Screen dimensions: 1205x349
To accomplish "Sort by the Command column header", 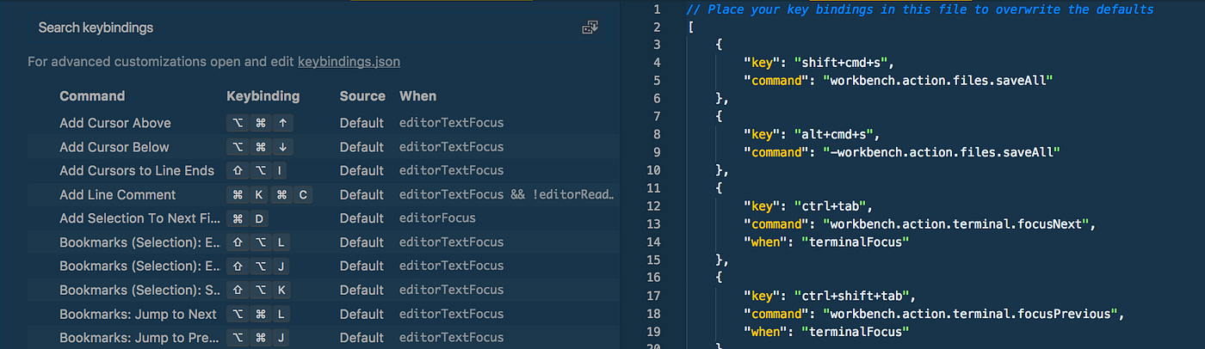I will (92, 96).
